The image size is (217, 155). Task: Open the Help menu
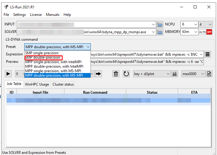click(67, 15)
